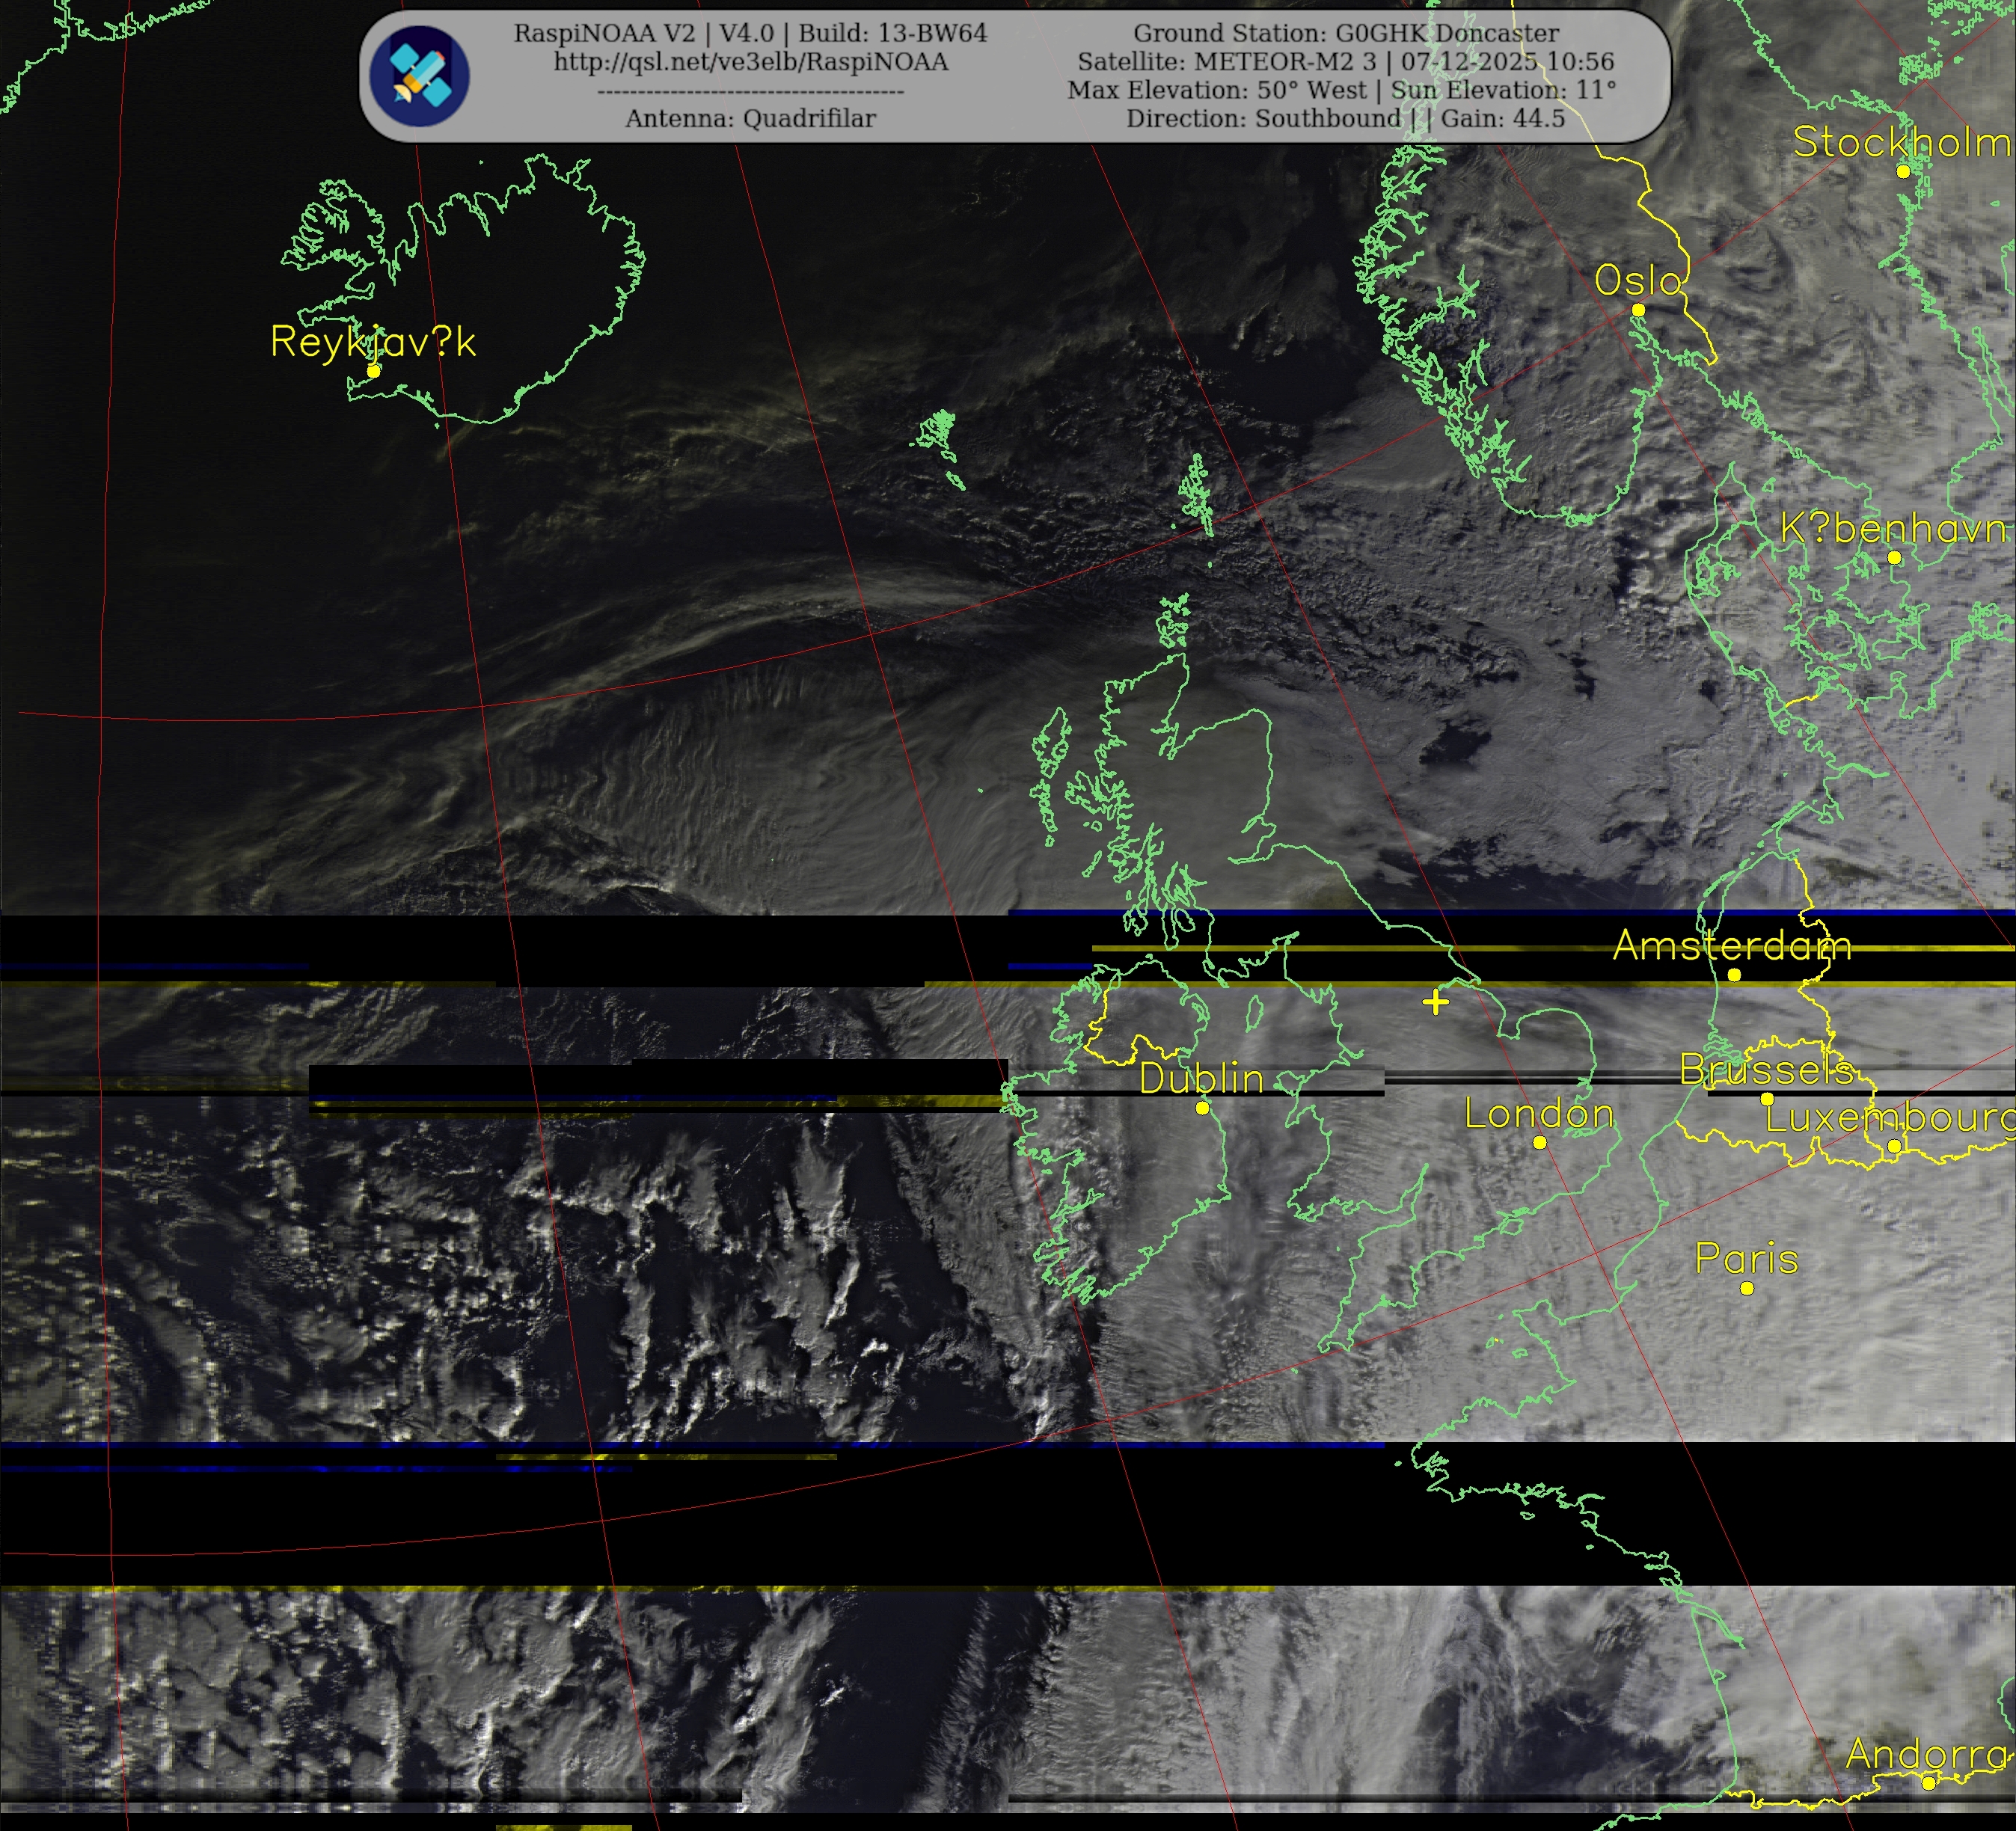Click the RaspiNOAA satellite logo icon
2016x1831 pixels.
[x=419, y=76]
